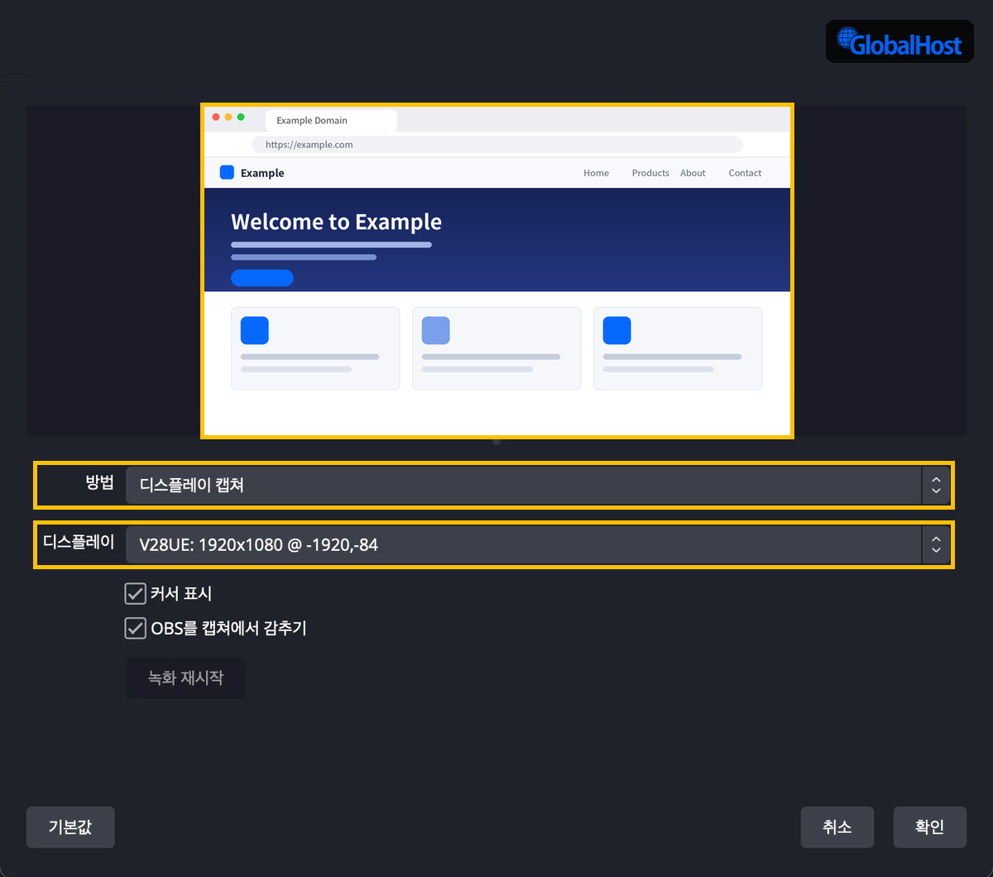Click the https://example.com address bar in preview

coord(496,145)
